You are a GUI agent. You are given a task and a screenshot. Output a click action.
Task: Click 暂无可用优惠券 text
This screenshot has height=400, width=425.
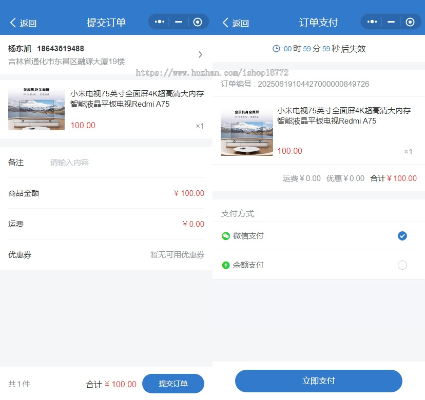(x=177, y=254)
